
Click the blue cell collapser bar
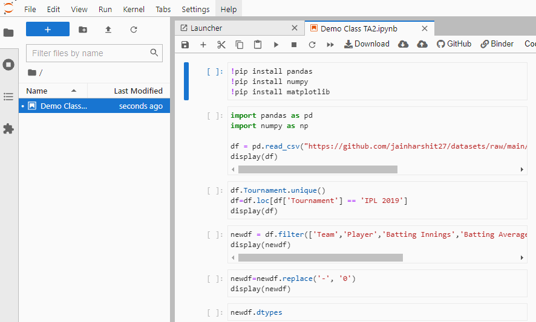pyautogui.click(x=186, y=82)
